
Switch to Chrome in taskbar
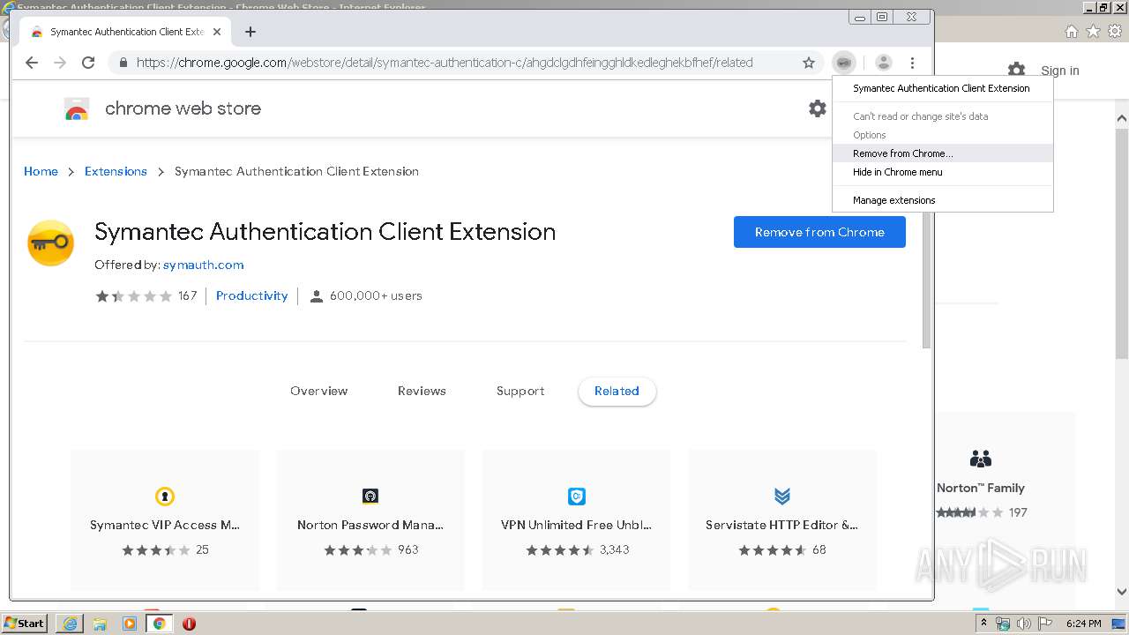[x=160, y=624]
